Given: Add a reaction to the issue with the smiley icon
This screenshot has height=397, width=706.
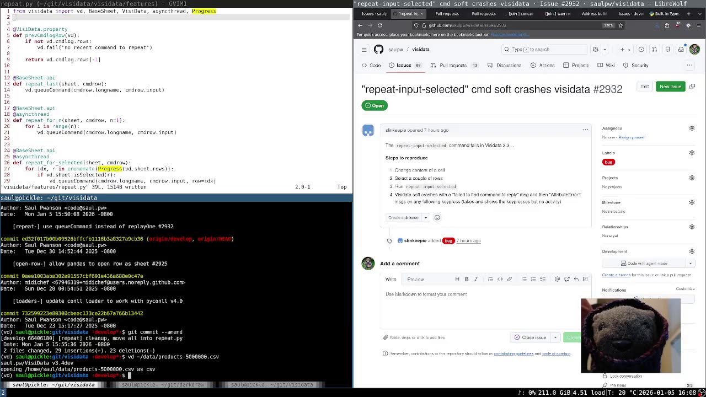Looking at the screenshot, I should 437,218.
